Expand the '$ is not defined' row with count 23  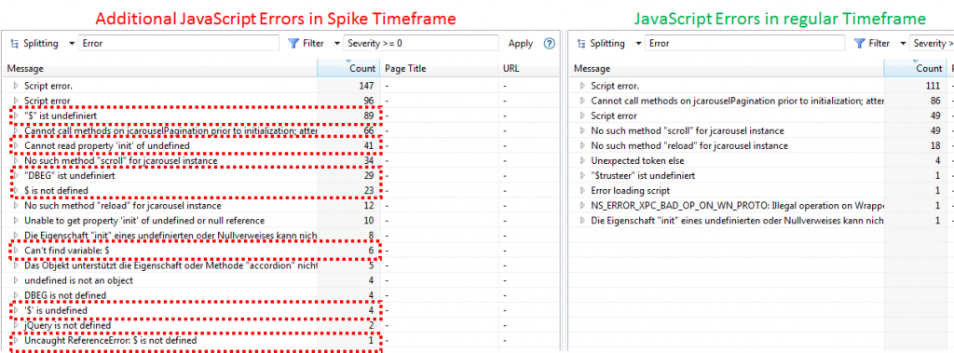point(16,191)
